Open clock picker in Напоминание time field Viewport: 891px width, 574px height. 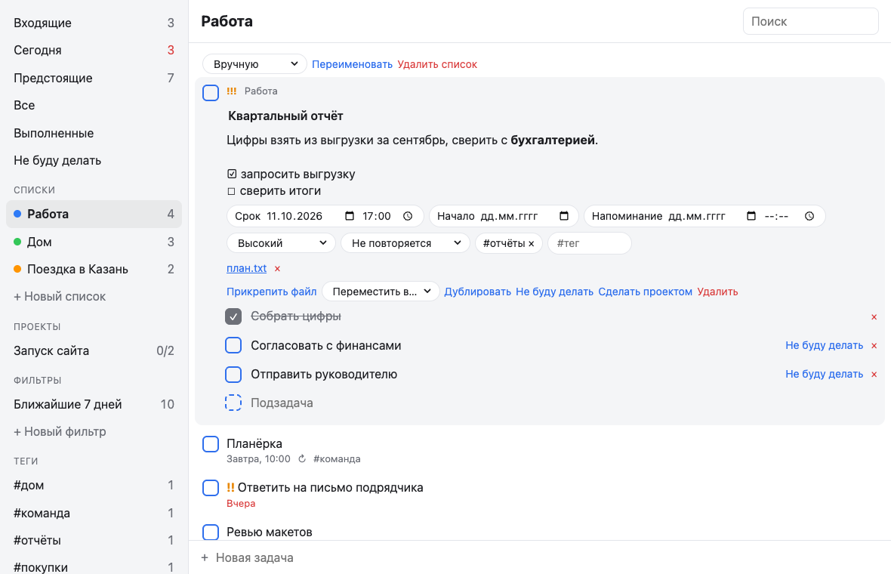coord(809,216)
